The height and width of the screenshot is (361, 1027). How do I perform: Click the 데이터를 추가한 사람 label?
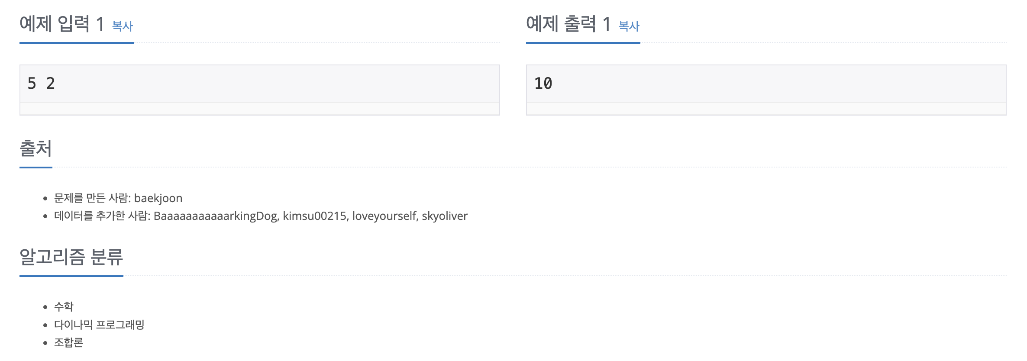102,216
